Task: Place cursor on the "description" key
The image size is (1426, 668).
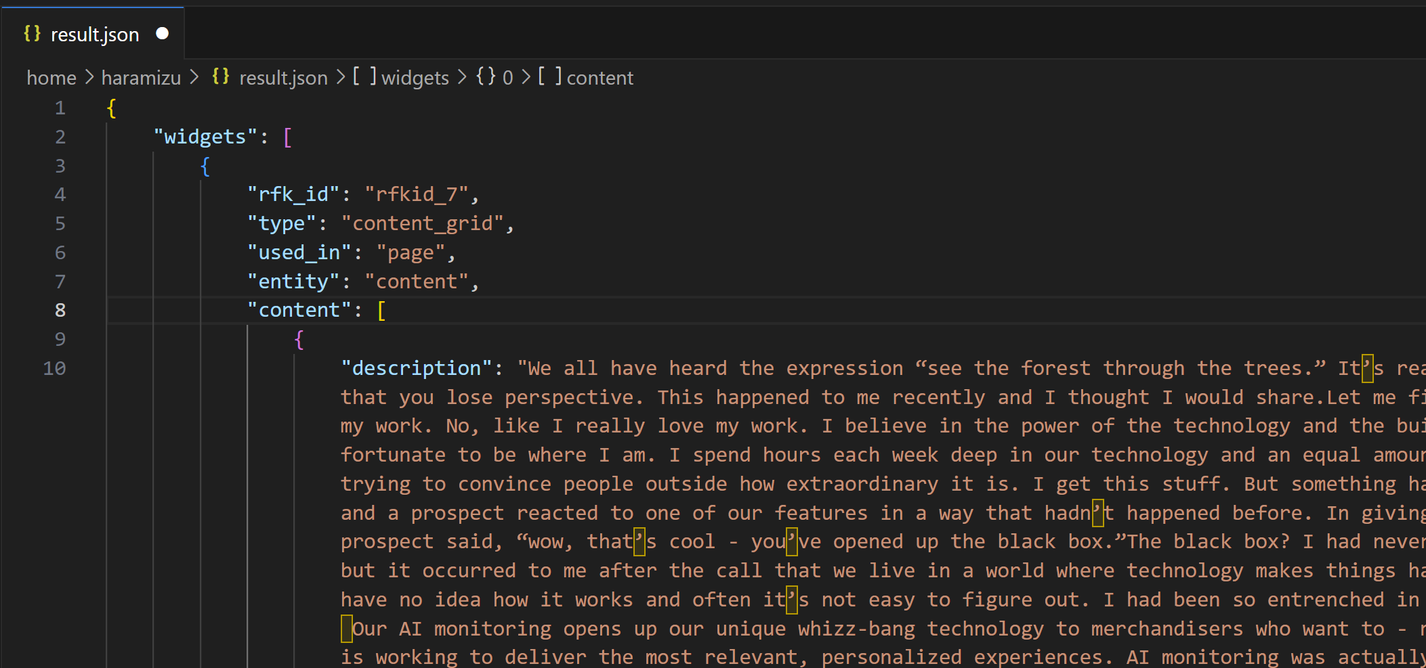Action: 417,369
